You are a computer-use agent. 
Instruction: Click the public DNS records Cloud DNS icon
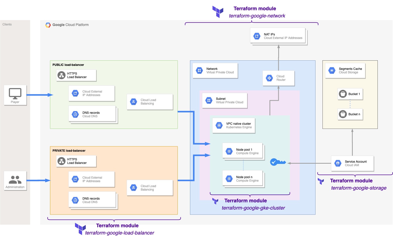coord(75,114)
